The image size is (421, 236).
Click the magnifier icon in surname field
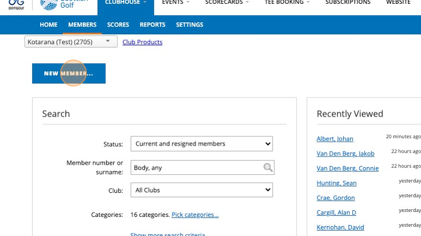coord(268,168)
